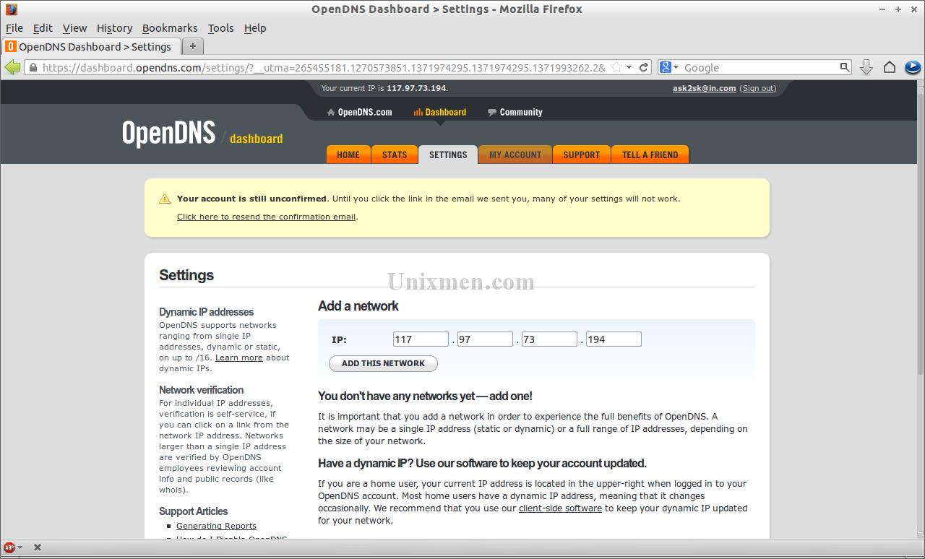Screen dimensions: 925x559
Task: Click the OpenDNS favicon on the tab
Action: point(11,46)
